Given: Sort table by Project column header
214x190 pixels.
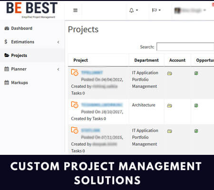Looking at the screenshot, I should [x=80, y=60].
